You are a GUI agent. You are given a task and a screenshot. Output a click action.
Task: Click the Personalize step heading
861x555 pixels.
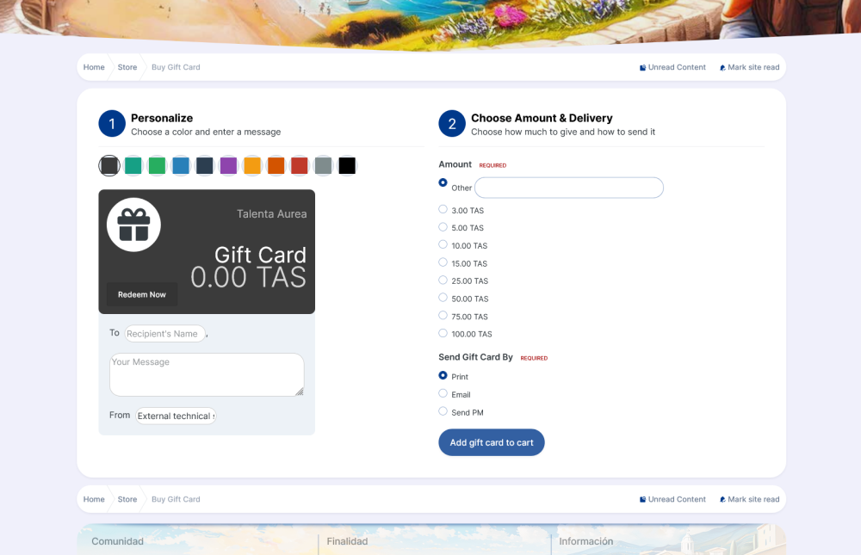[x=162, y=118]
